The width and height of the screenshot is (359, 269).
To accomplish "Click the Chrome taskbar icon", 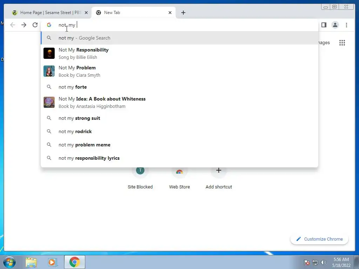I will (x=75, y=262).
